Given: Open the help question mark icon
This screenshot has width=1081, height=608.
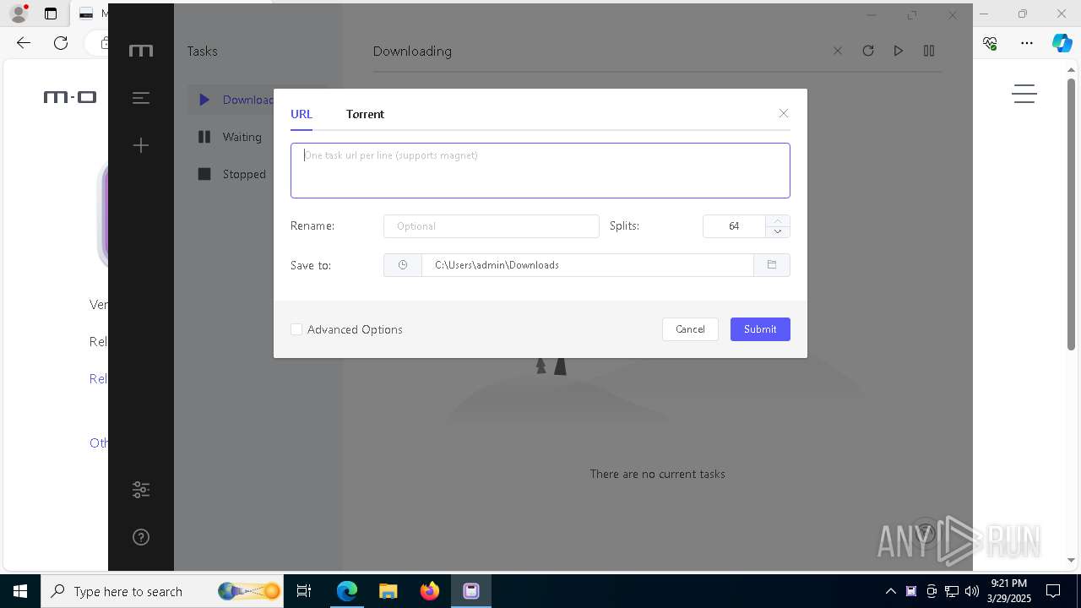Looking at the screenshot, I should pyautogui.click(x=141, y=537).
